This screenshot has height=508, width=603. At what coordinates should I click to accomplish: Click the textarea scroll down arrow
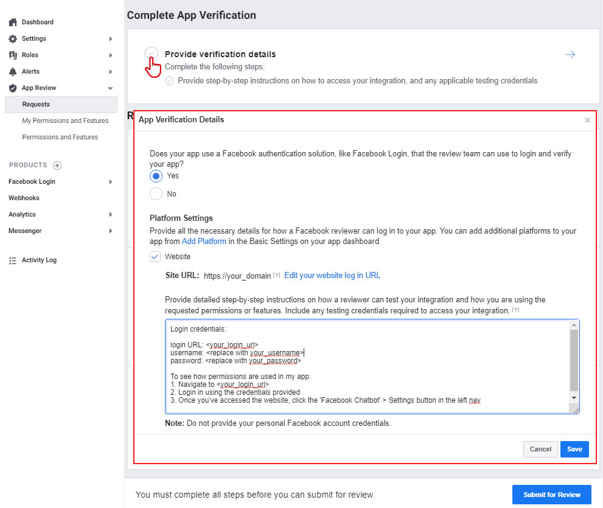pyautogui.click(x=574, y=398)
